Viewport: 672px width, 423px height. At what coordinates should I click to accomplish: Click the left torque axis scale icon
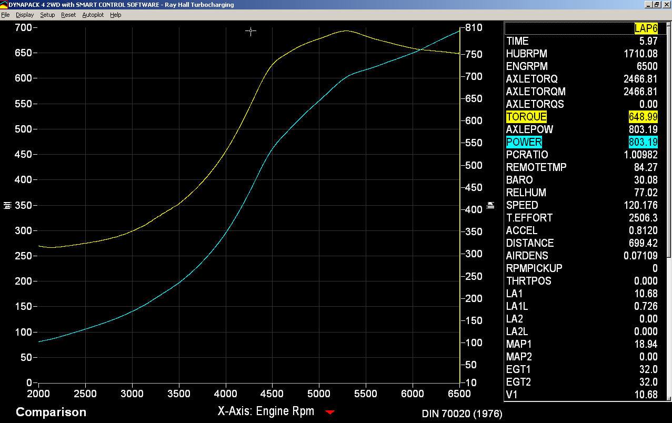(7, 205)
